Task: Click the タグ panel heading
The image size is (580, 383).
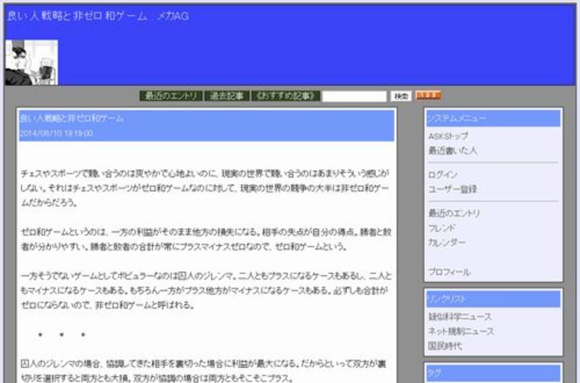Action: coord(493,373)
